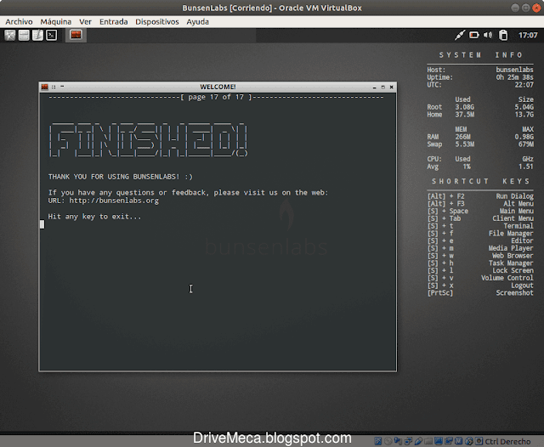Click the 'Logout' shortcut entry
544x447 pixels.
[522, 286]
